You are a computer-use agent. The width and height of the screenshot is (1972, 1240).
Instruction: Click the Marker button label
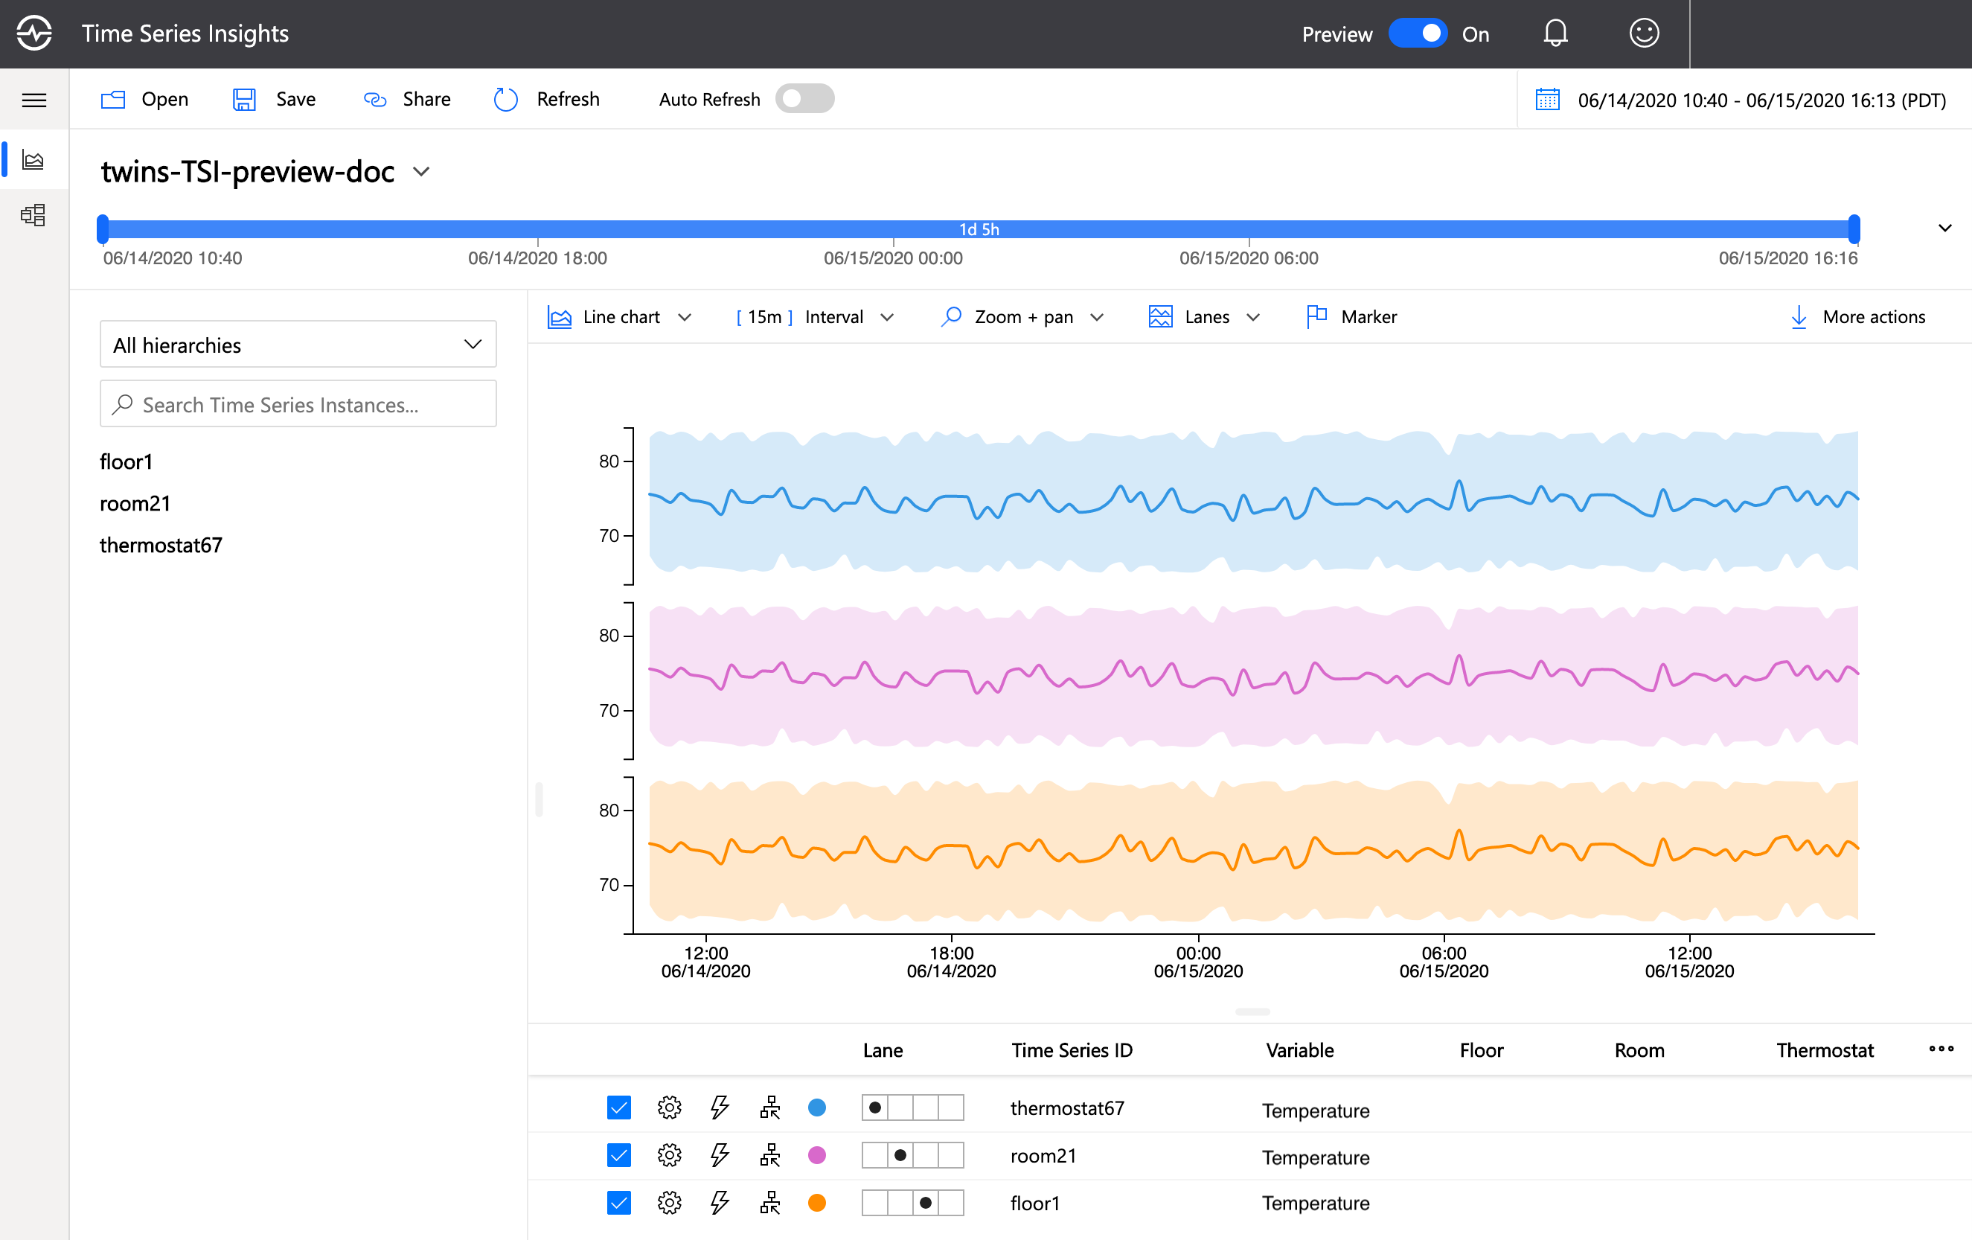[x=1368, y=317]
